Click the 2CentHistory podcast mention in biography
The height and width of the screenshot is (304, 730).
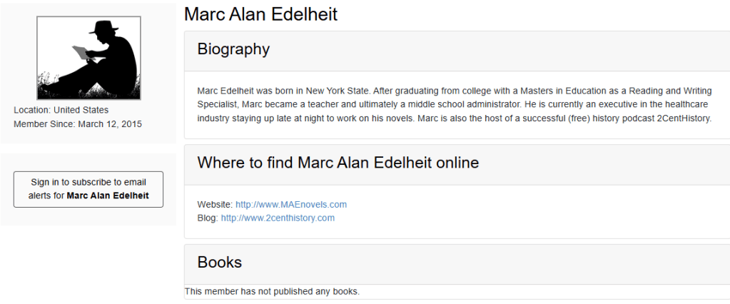[682, 118]
